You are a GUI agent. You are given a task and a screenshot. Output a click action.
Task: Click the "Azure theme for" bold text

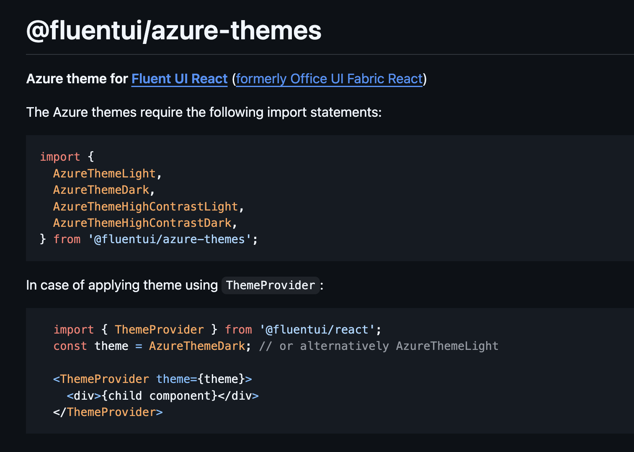point(77,79)
